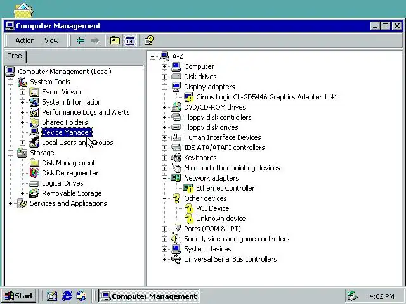Click the Computer Management taskbar button
The height and width of the screenshot is (304, 406).
pyautogui.click(x=149, y=296)
